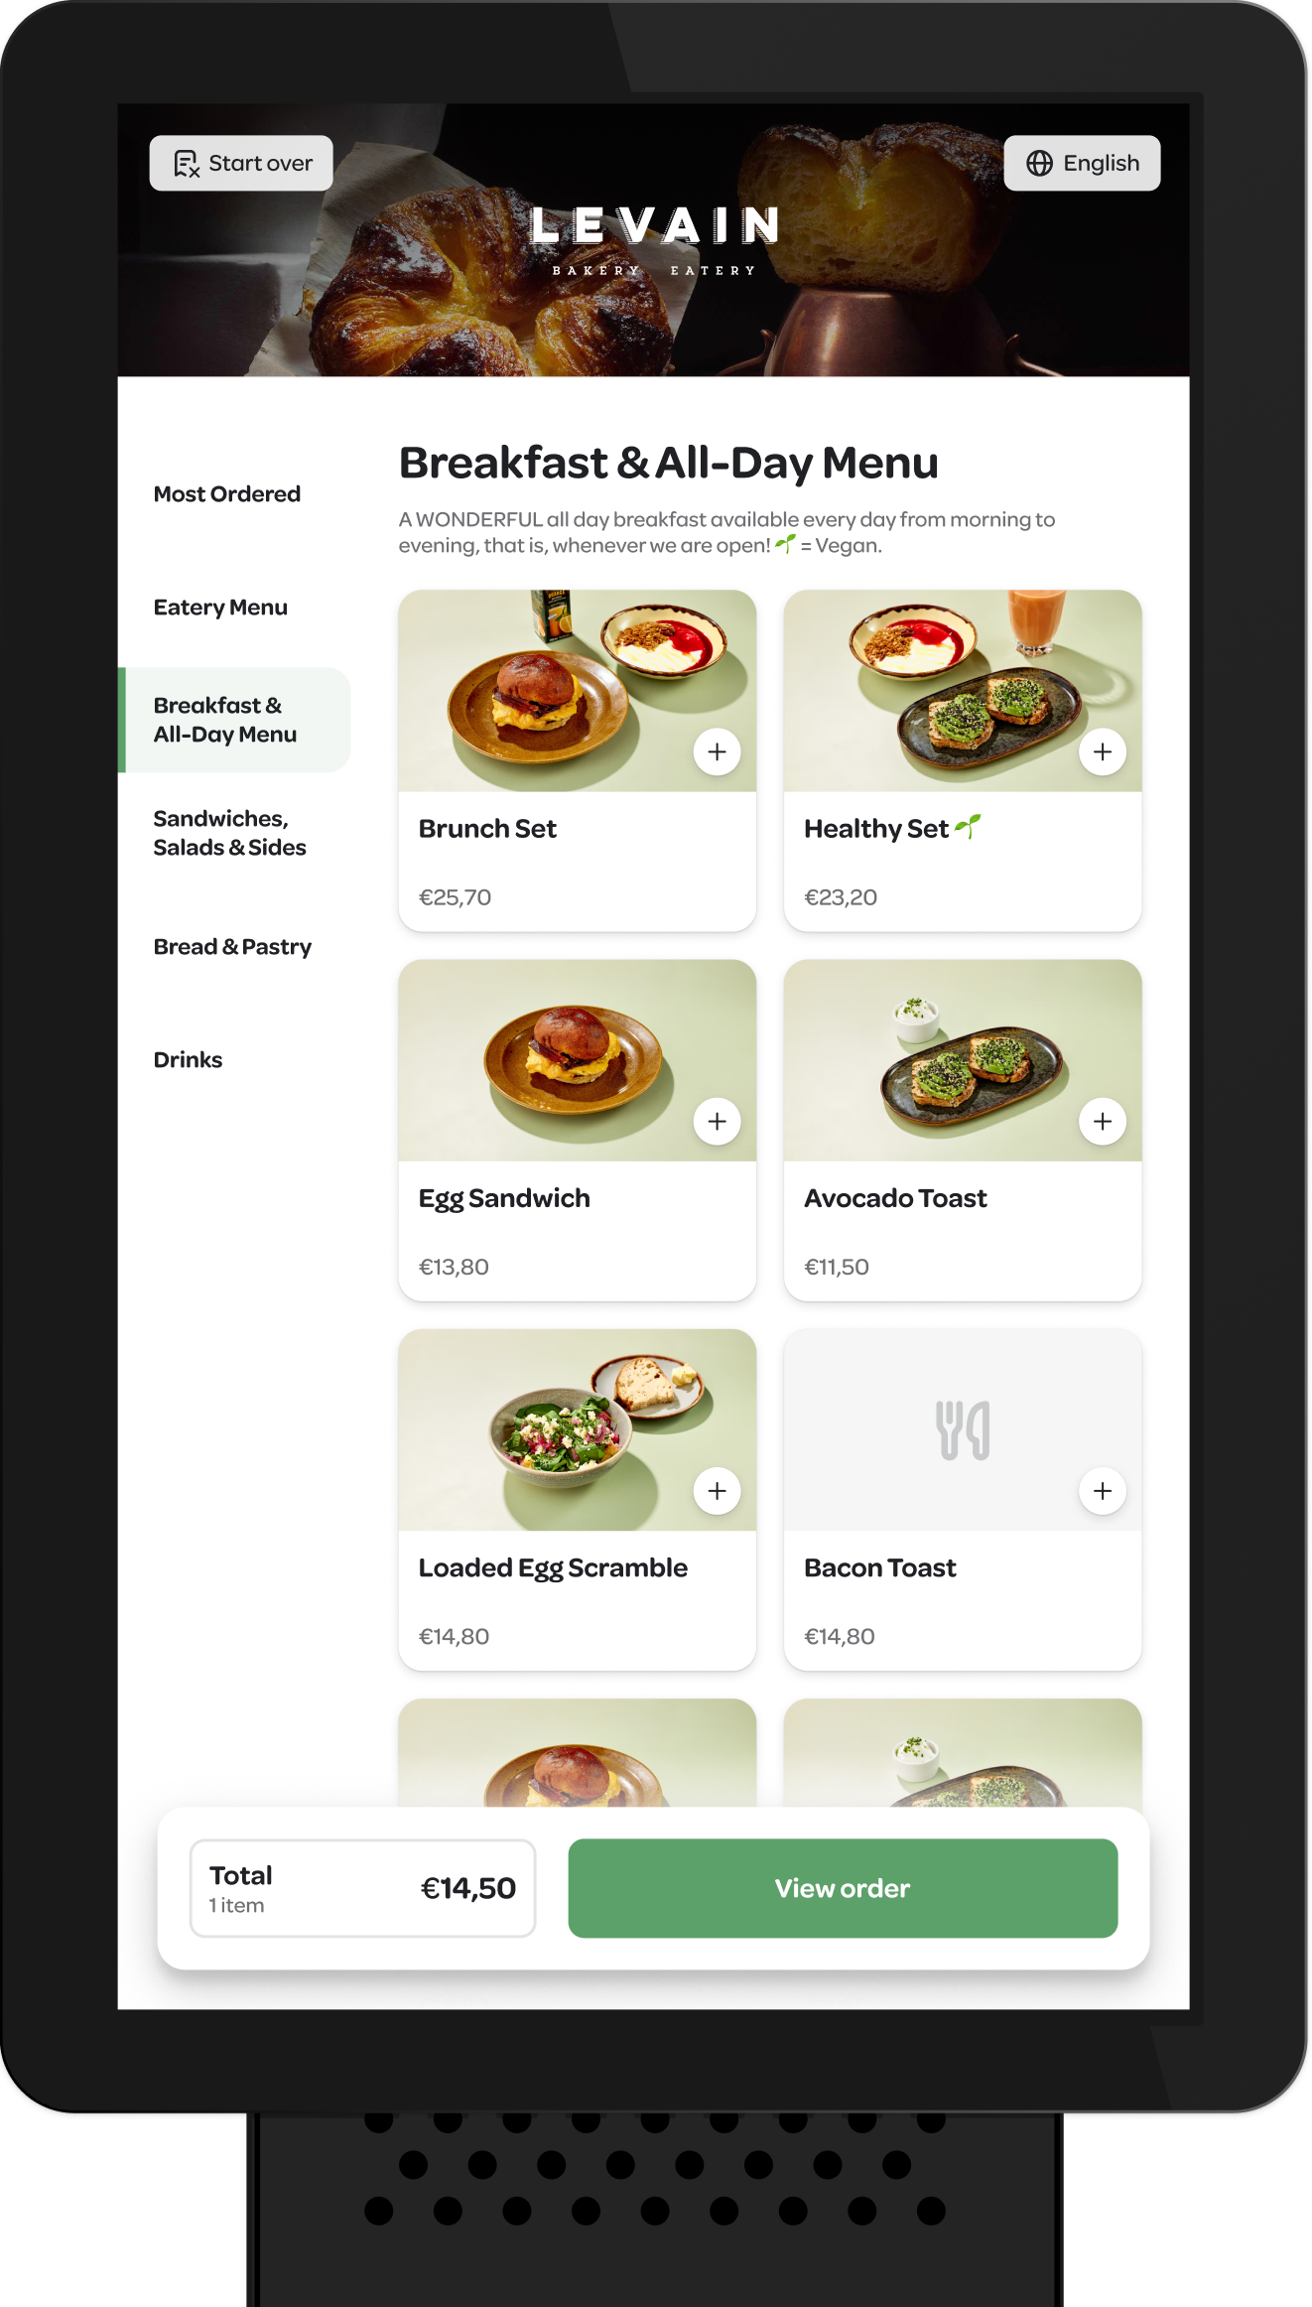Open the Brunch Set photo

(577, 691)
